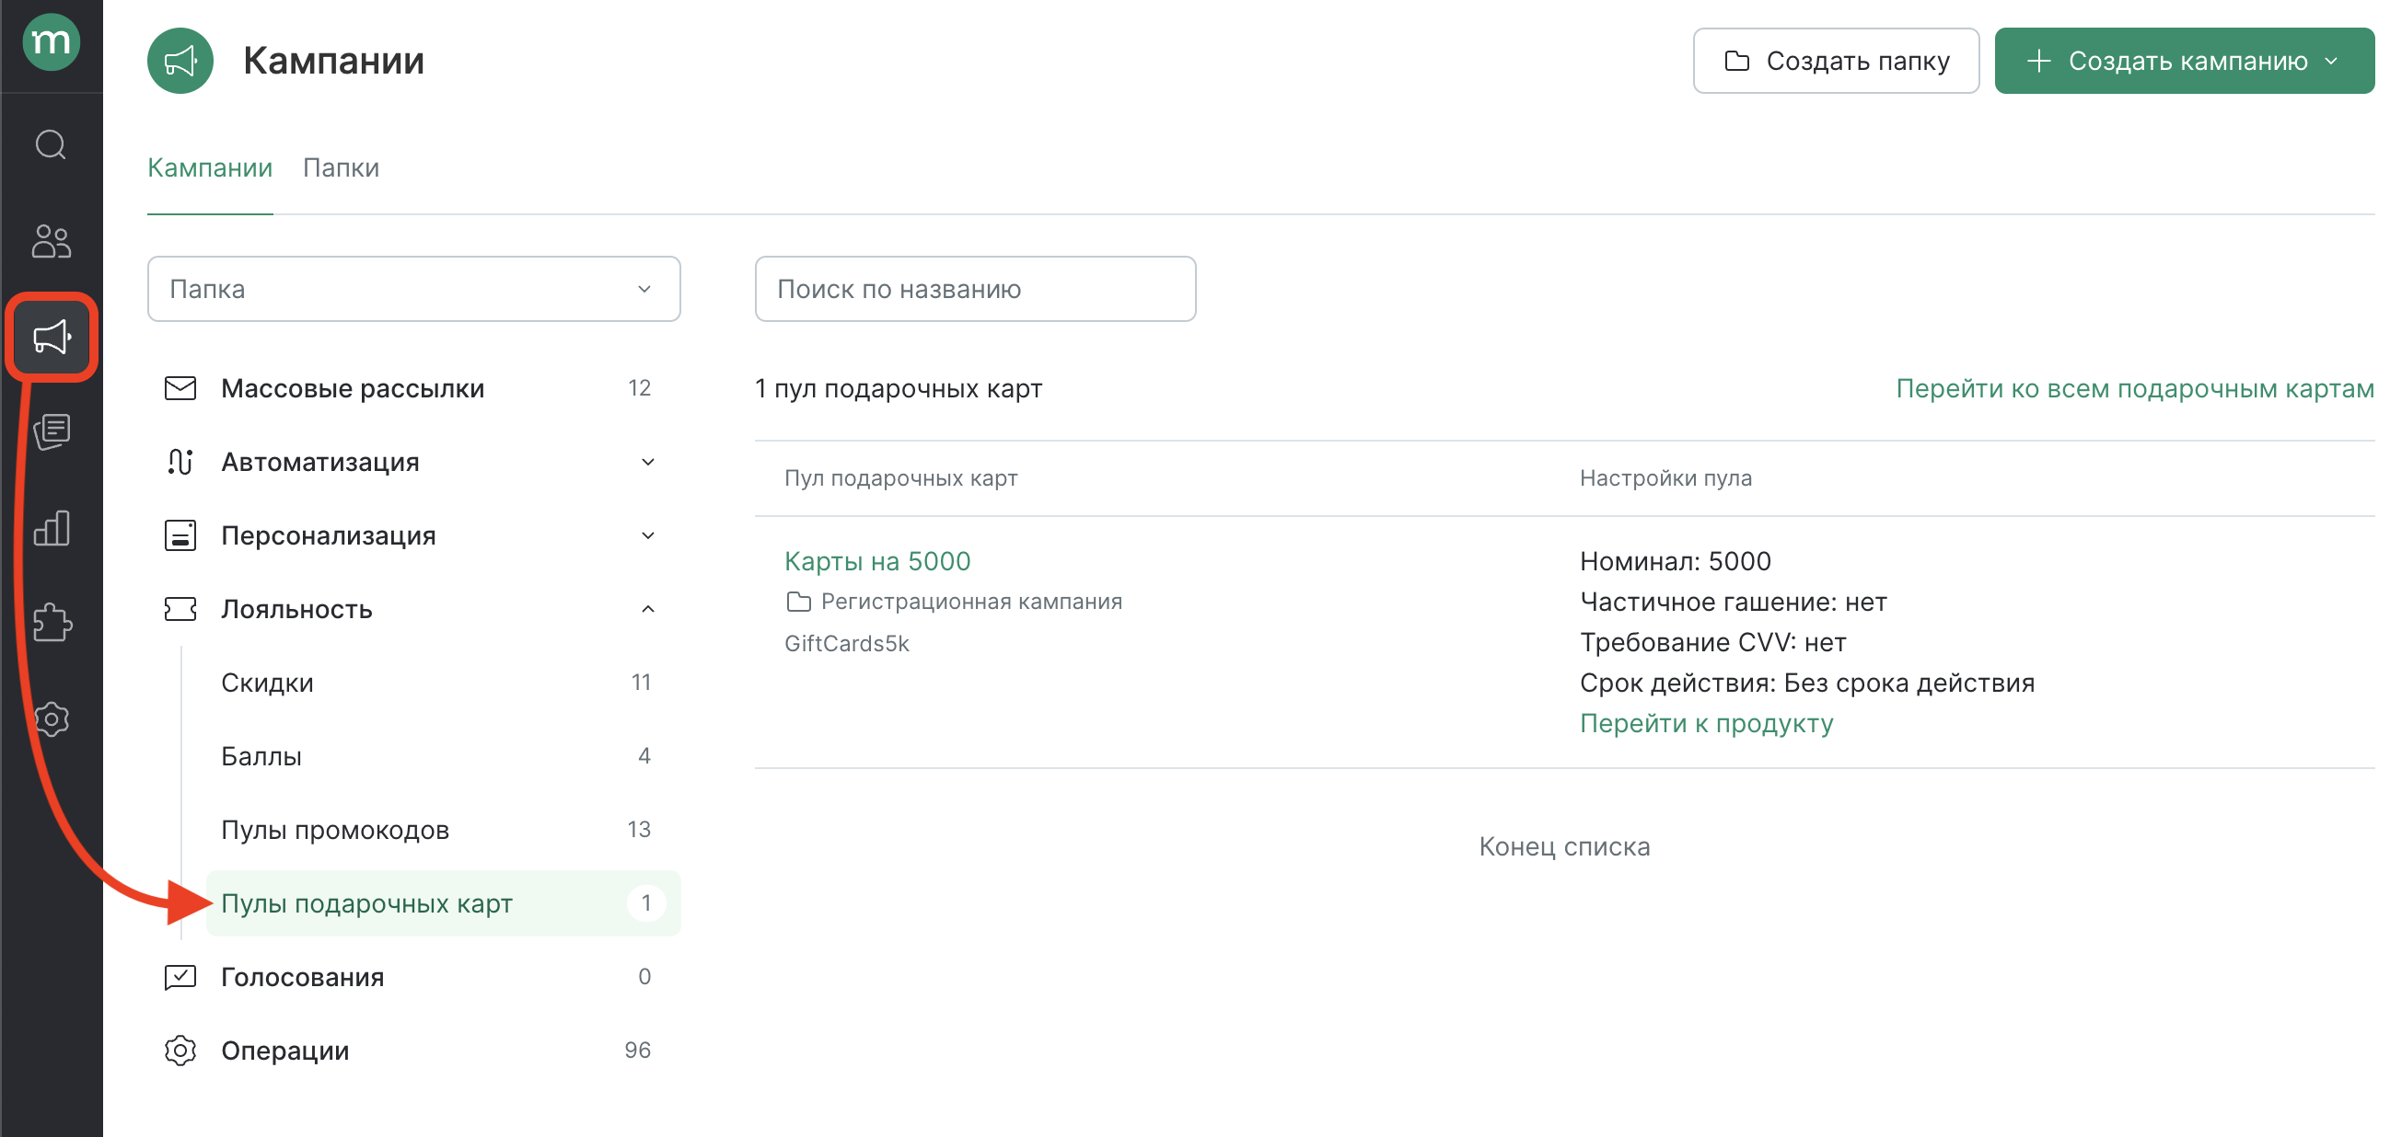Open the settings gear sidebar icon

tap(51, 719)
